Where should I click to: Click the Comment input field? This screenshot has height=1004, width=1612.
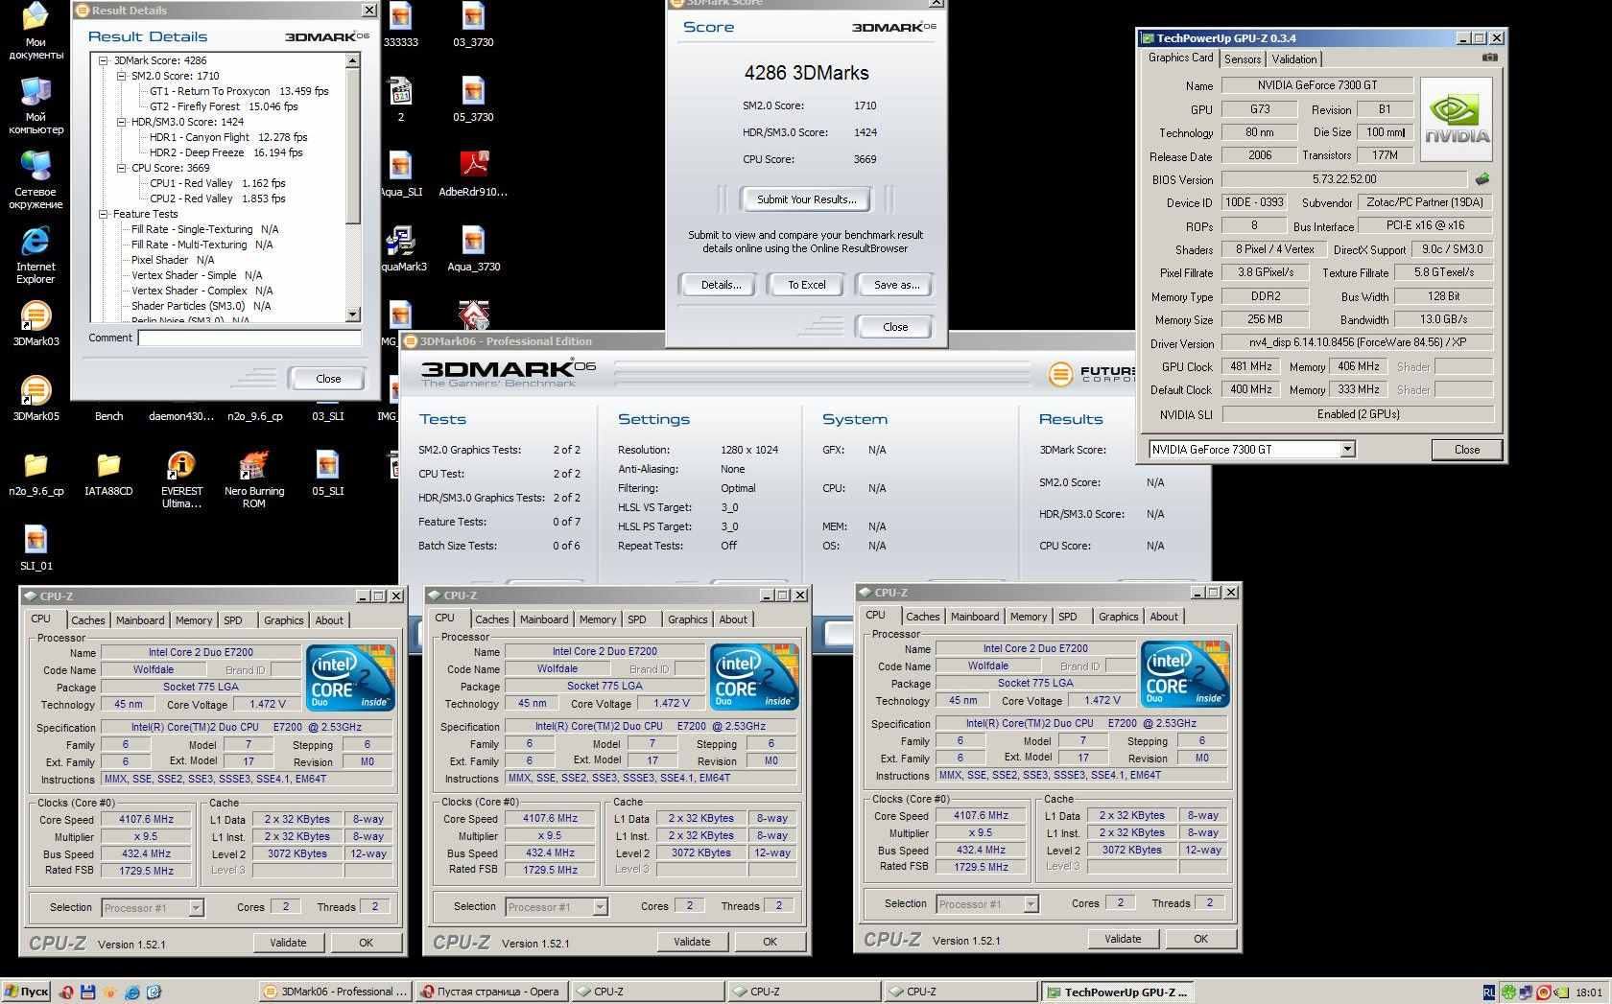pos(249,338)
